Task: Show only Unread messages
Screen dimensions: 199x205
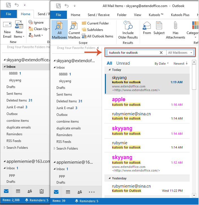Action: (x=123, y=63)
